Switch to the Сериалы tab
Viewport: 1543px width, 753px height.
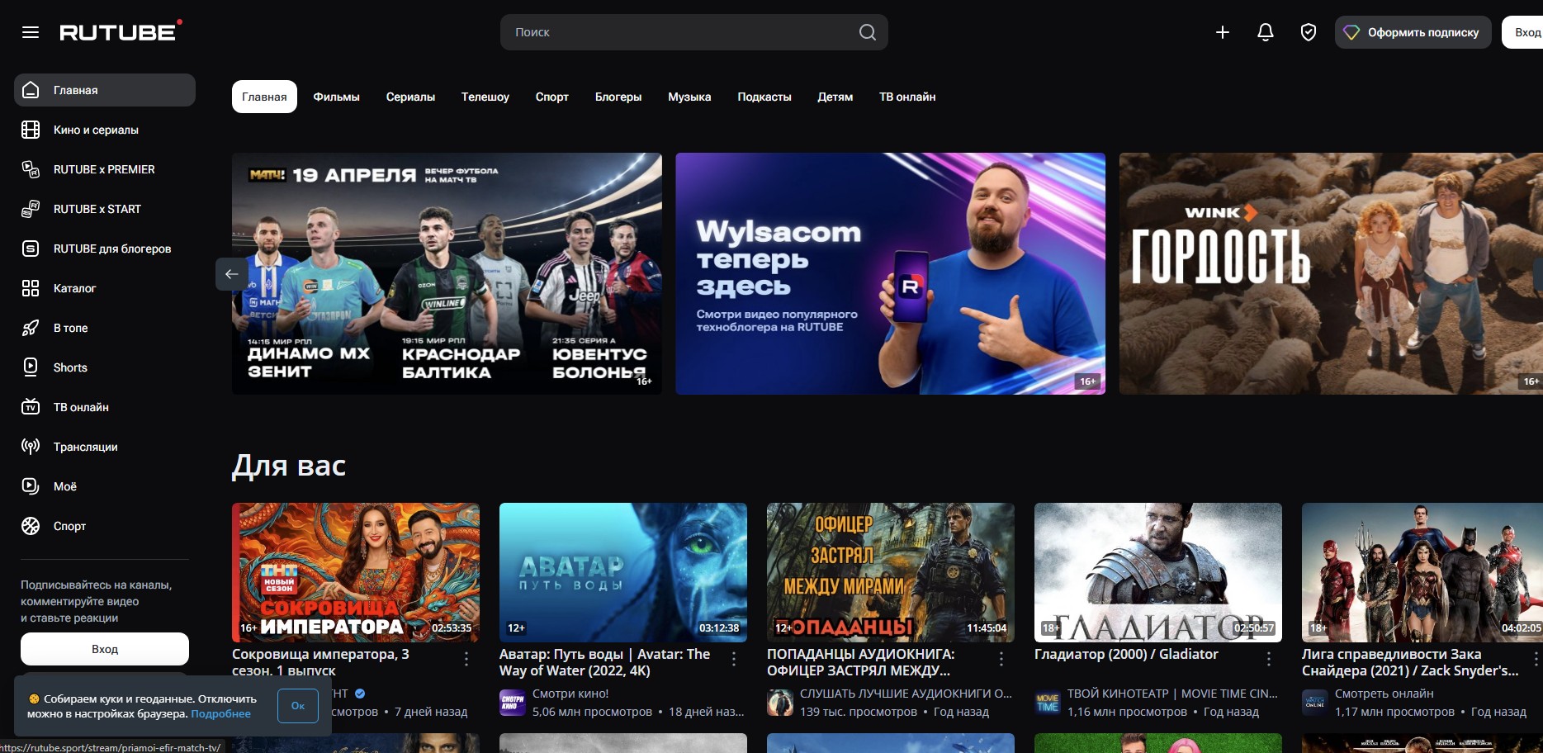(x=410, y=97)
